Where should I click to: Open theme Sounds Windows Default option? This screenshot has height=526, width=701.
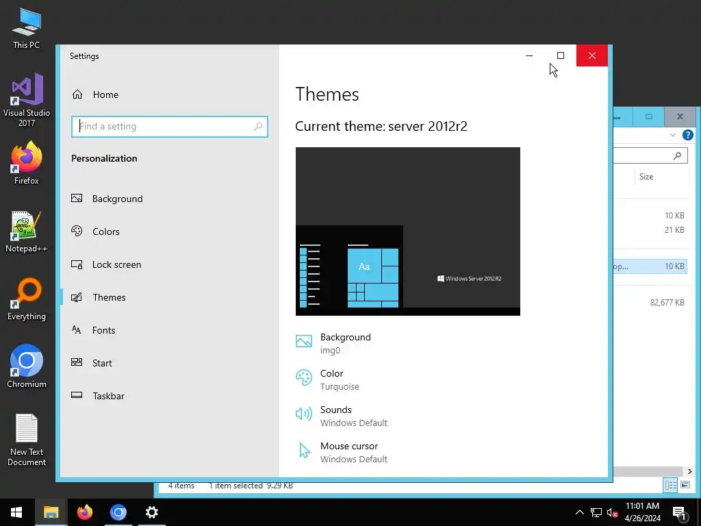pos(342,416)
